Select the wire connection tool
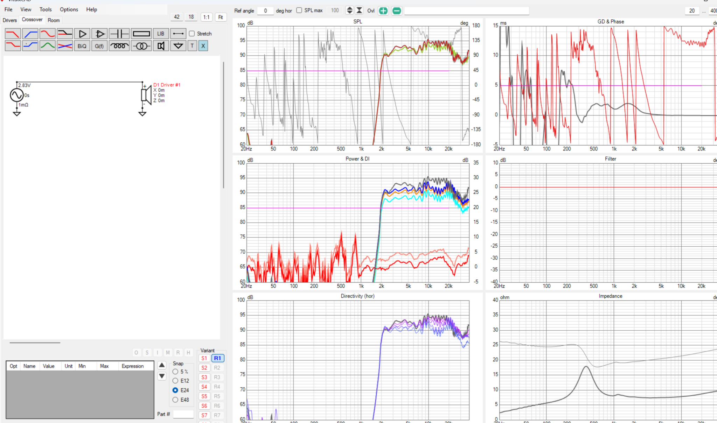This screenshot has width=717, height=423. (178, 34)
